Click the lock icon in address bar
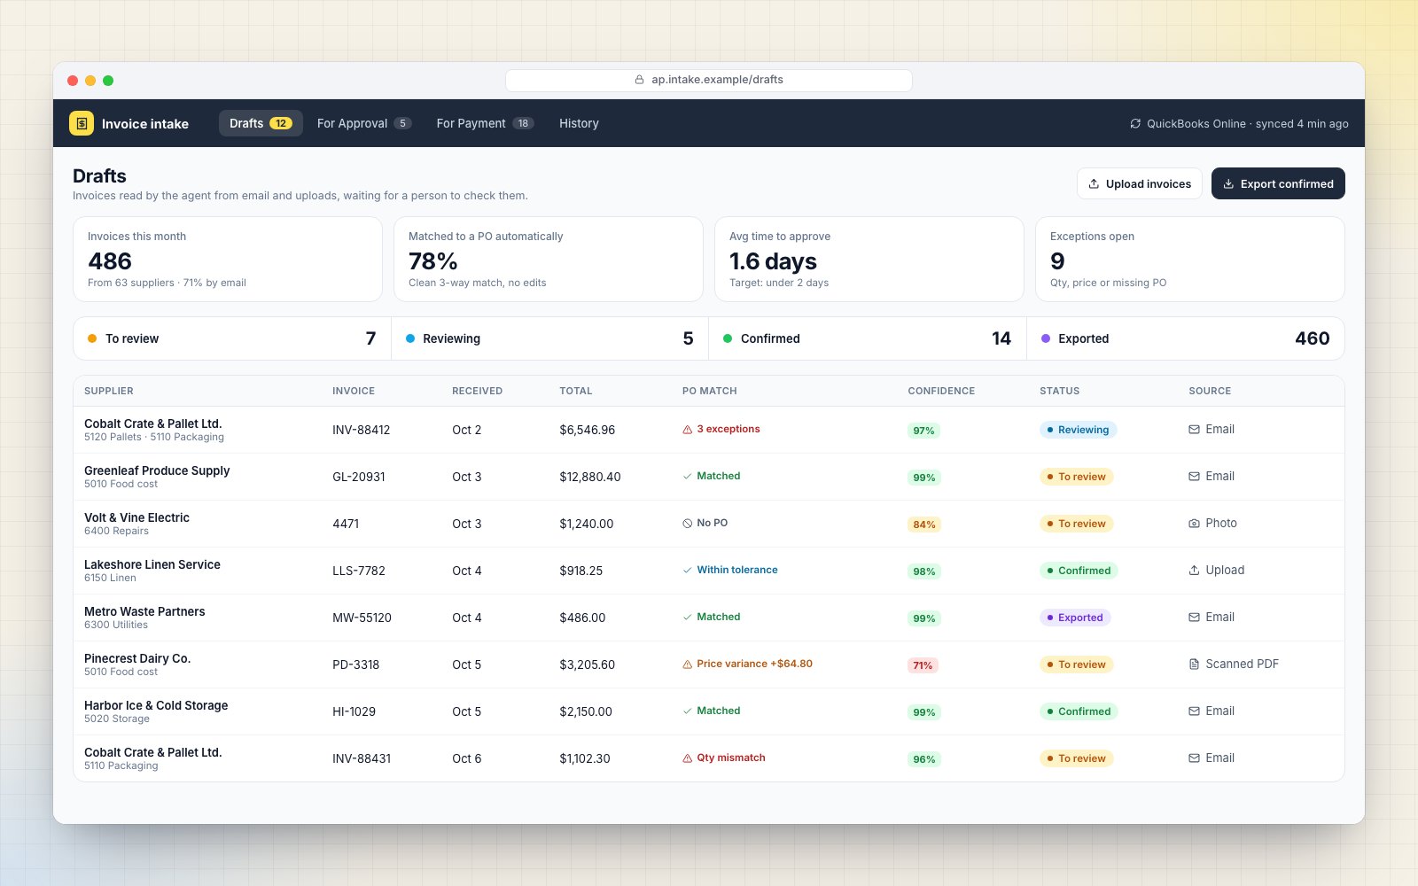 click(639, 80)
